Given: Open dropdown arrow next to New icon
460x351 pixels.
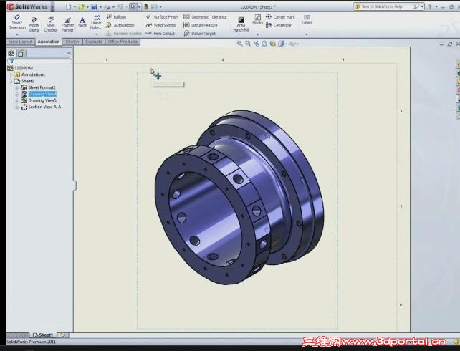Looking at the screenshot, I should tap(75, 6).
